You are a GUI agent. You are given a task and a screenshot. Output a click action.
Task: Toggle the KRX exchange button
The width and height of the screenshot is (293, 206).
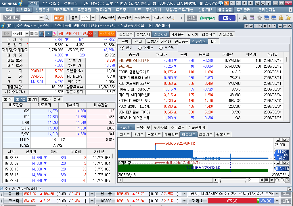pyautogui.click(x=7, y=34)
